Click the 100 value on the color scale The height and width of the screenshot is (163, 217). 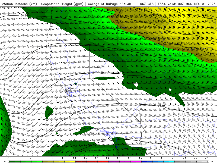65,158
